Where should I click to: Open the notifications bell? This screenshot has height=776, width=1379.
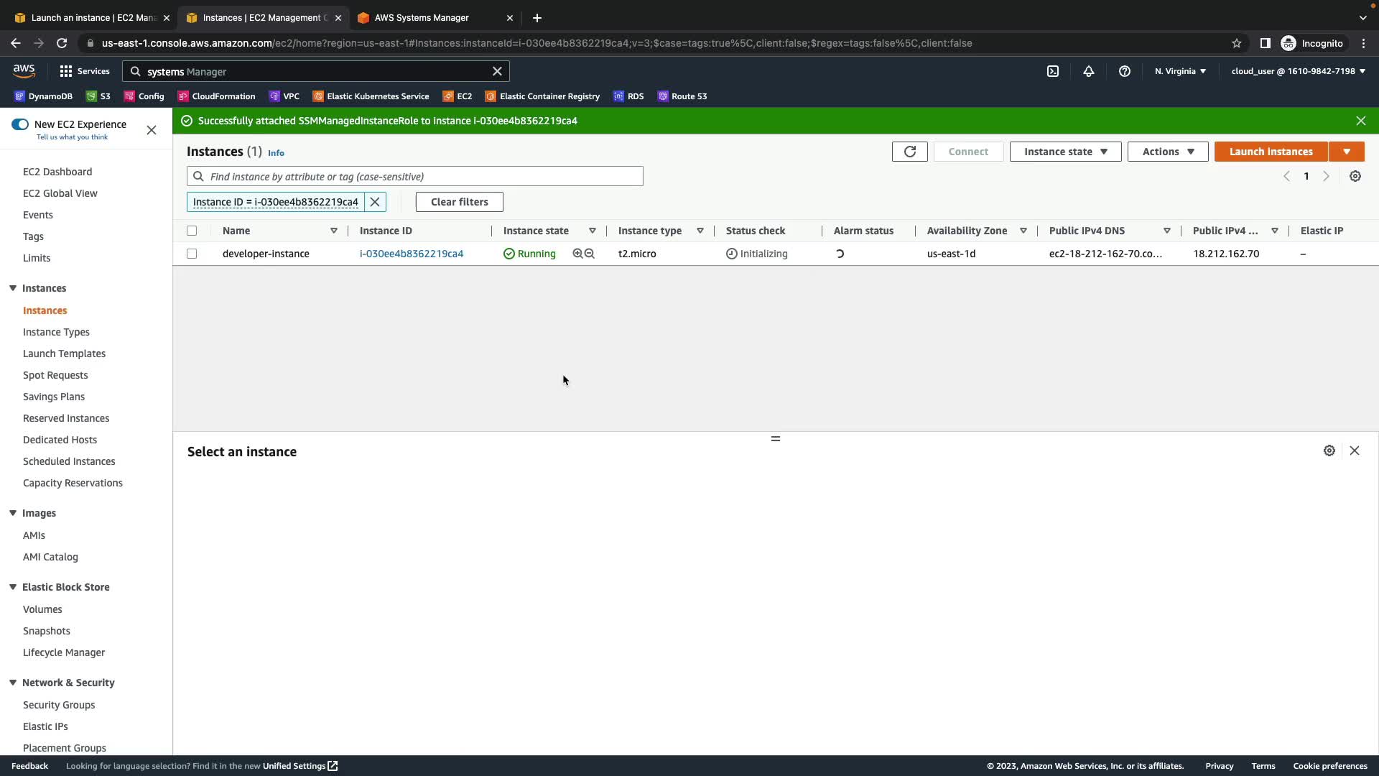[x=1088, y=71]
